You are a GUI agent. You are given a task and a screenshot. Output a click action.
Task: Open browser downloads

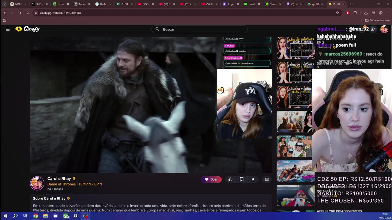[366, 13]
